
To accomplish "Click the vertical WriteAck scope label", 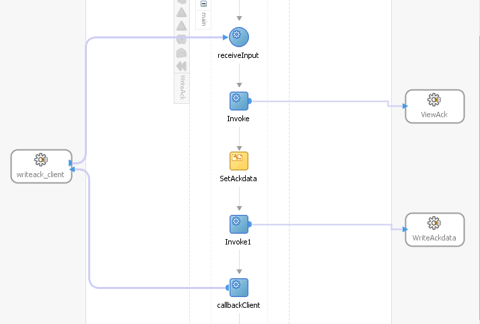I will point(182,88).
